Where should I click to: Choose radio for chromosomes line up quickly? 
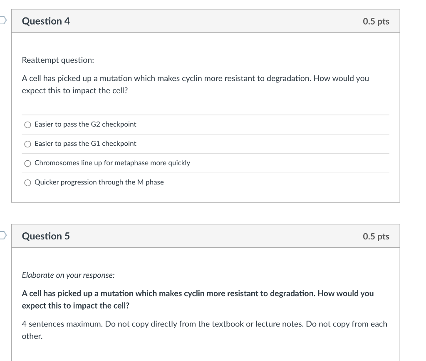(x=28, y=163)
